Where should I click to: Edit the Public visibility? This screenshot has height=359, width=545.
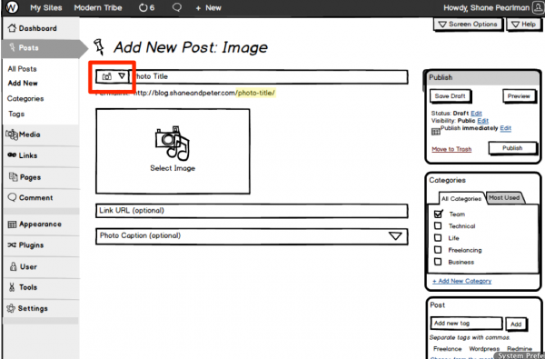click(483, 120)
